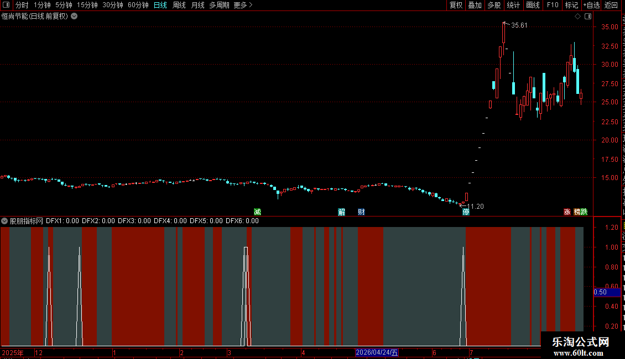
Task: Expand the 股朋指标网 indicator dropdown
Action: point(4,221)
